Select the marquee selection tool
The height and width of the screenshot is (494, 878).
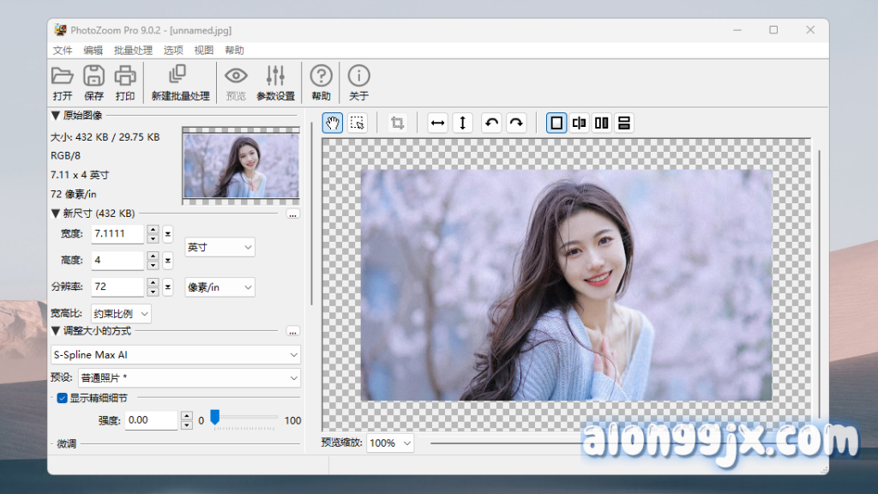(x=358, y=123)
